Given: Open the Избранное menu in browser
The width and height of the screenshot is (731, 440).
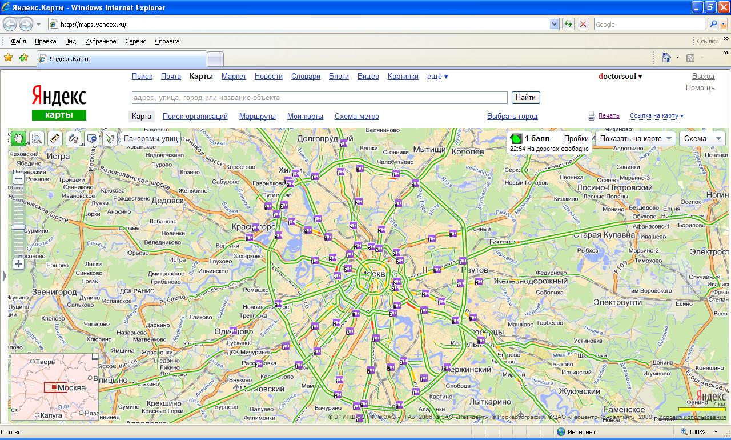Looking at the screenshot, I should (101, 41).
